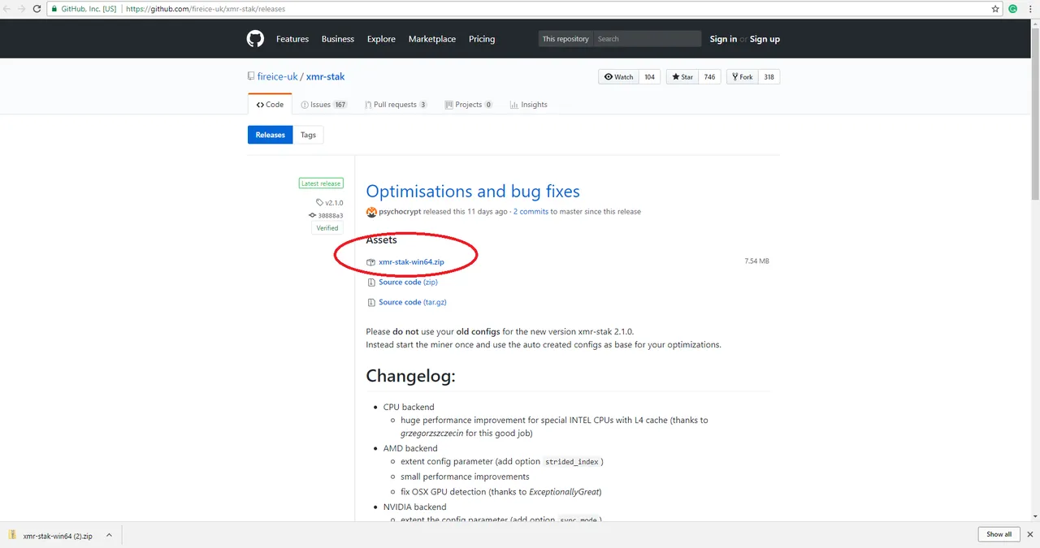Open the 'Optimisations and bug fixes' release title
Screen dimensions: 1040x548
point(473,192)
